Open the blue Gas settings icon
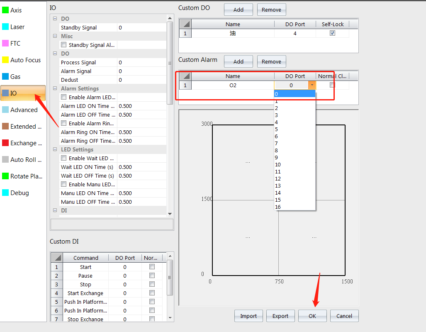The width and height of the screenshot is (426, 332). click(x=5, y=76)
